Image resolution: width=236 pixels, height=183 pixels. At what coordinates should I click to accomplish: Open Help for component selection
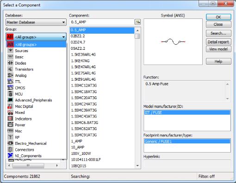[218, 61]
